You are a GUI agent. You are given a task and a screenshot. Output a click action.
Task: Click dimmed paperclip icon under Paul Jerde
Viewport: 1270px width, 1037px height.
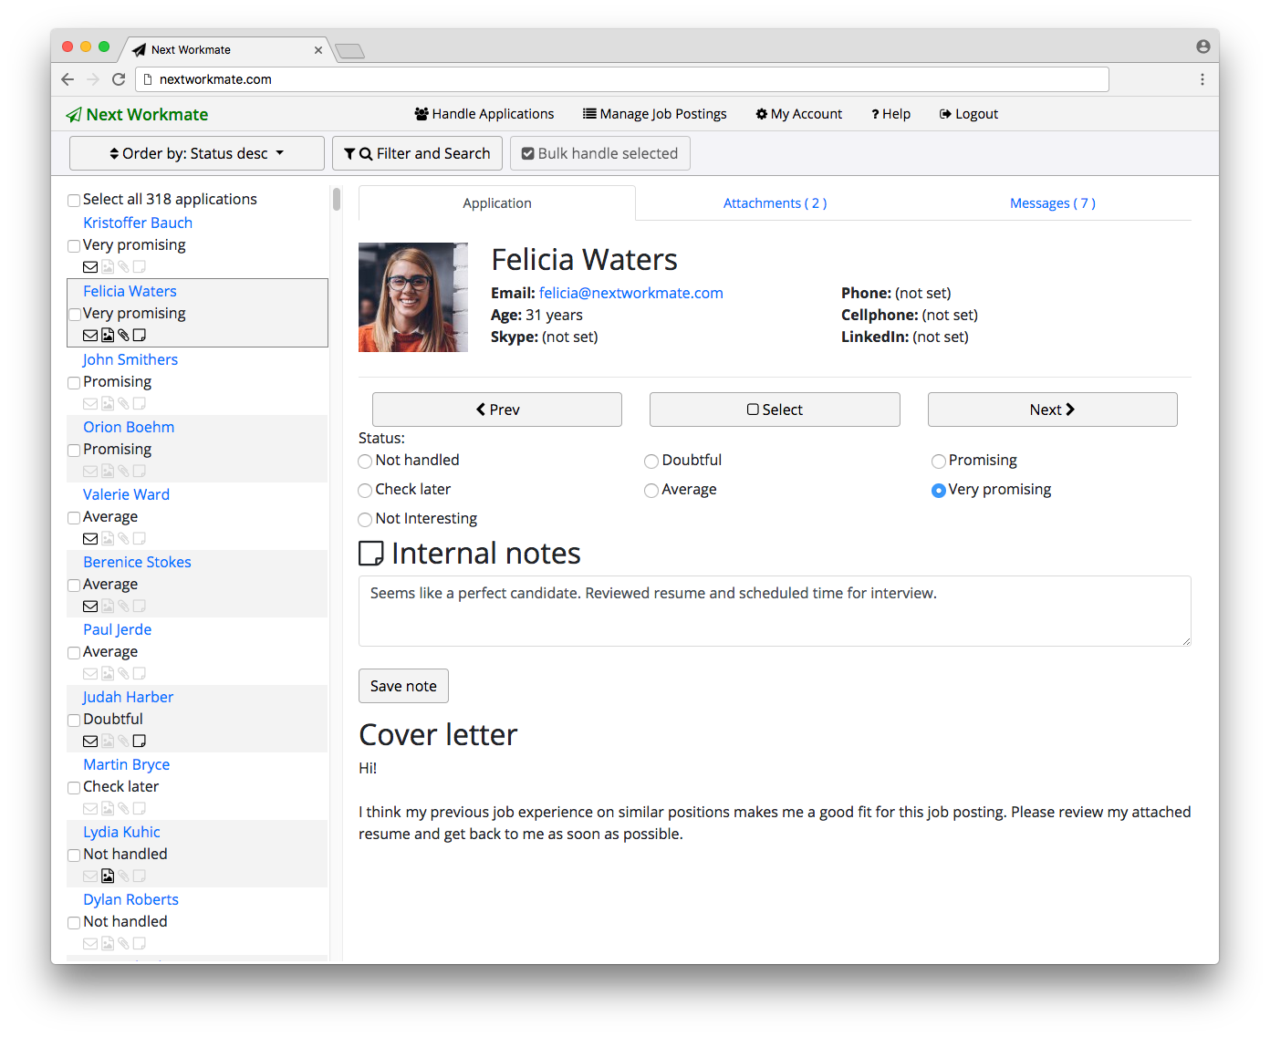pyautogui.click(x=123, y=674)
